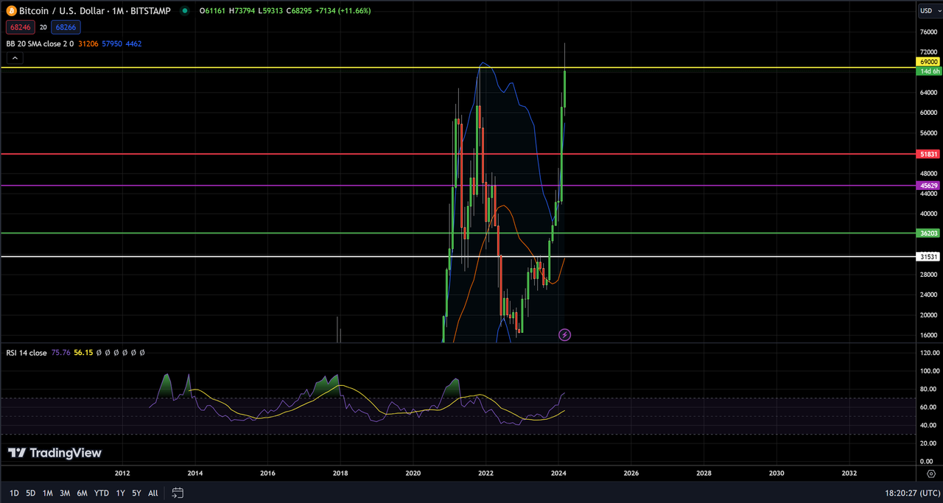This screenshot has width=943, height=503.
Task: Switch to 5Y time range
Action: (136, 493)
